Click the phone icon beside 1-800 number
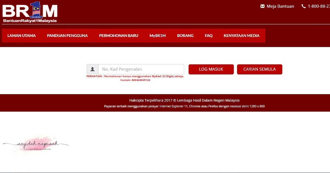 pyautogui.click(x=304, y=6)
